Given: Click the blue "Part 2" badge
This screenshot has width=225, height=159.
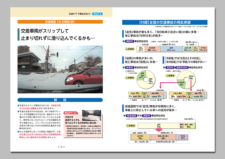Looking at the screenshot, I should point(97,14).
